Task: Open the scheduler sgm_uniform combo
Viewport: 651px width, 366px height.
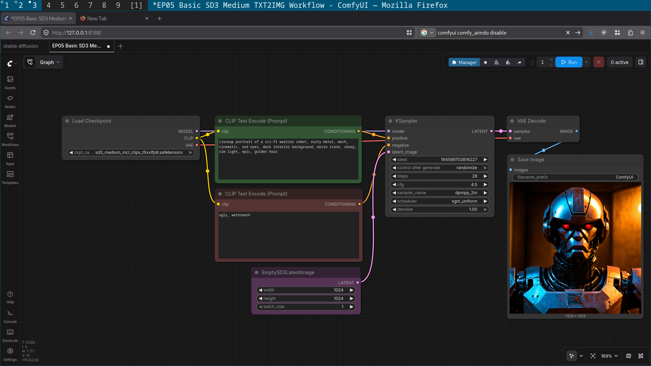Action: point(440,201)
